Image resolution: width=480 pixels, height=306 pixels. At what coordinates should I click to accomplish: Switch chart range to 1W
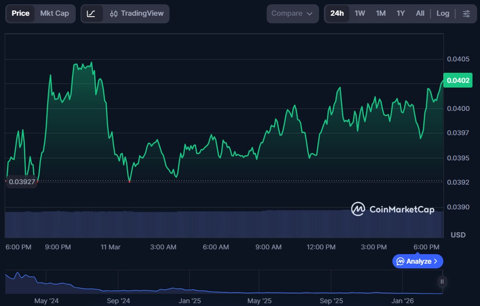pyautogui.click(x=360, y=14)
